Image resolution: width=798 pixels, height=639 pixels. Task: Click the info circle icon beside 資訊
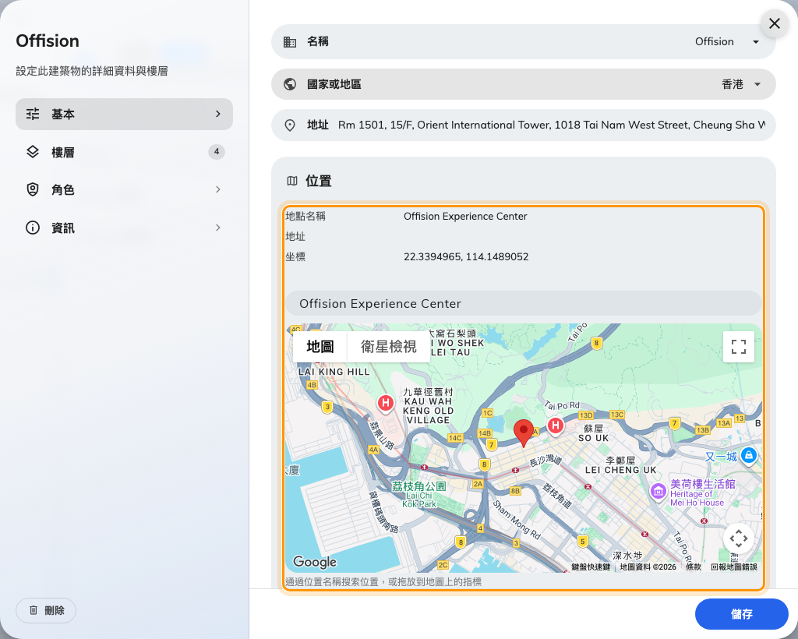pyautogui.click(x=33, y=228)
